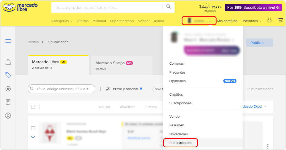Select Publicaciones in the user menu
The image size is (286, 150).
(180, 143)
